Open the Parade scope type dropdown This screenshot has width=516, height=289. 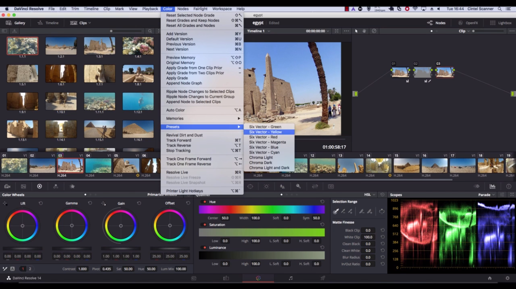[487, 194]
